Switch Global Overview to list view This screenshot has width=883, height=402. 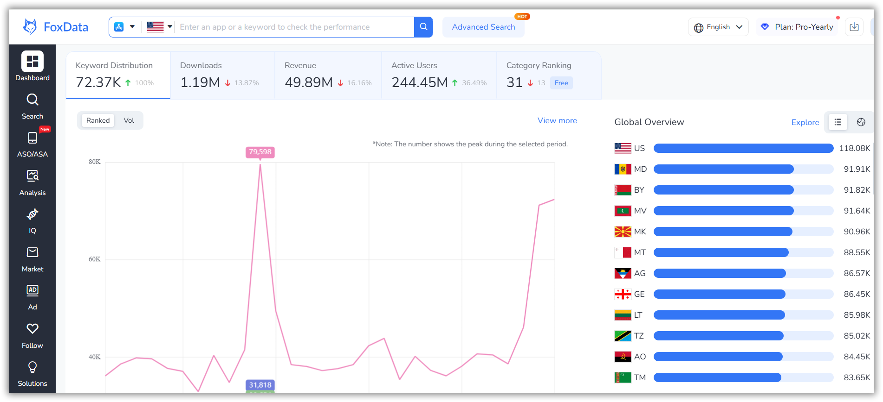[x=838, y=122]
